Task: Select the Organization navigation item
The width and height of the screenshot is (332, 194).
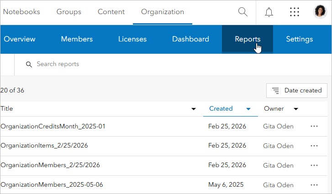Action: [163, 12]
